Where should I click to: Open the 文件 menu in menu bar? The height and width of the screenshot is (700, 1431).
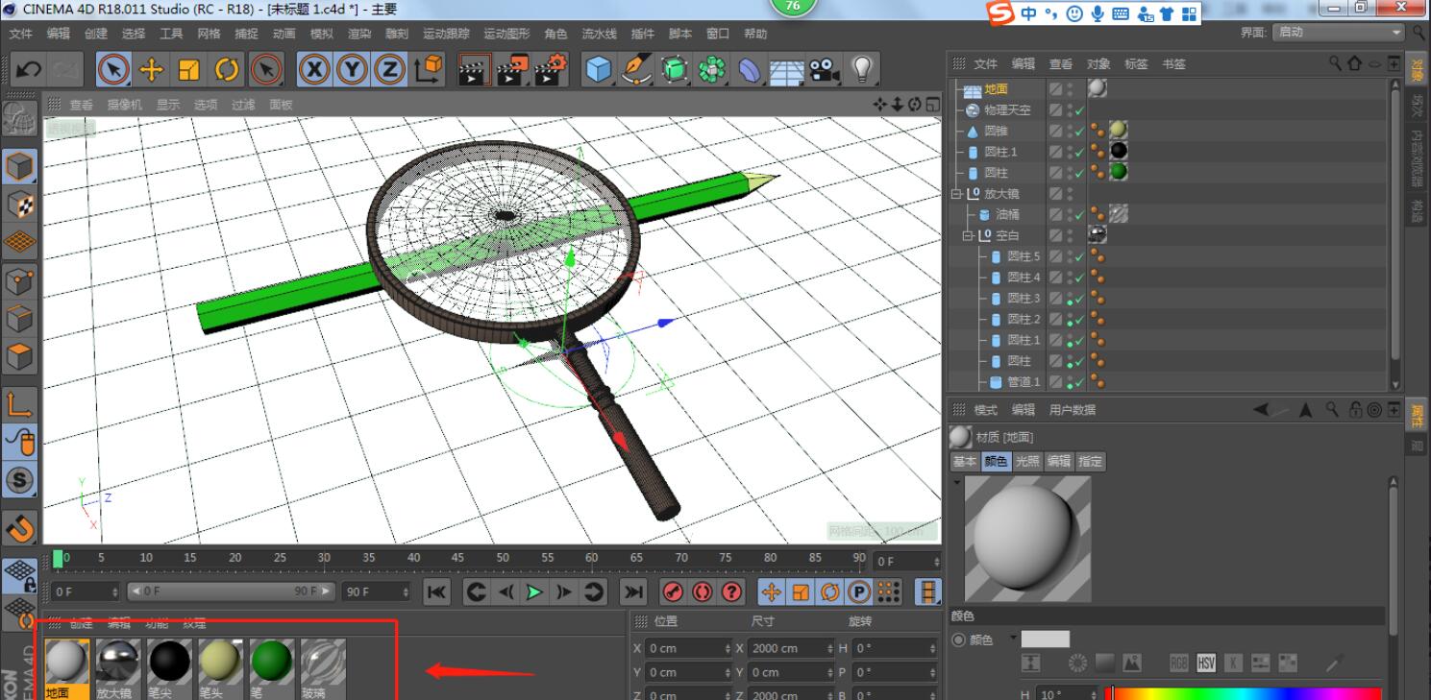point(20,34)
